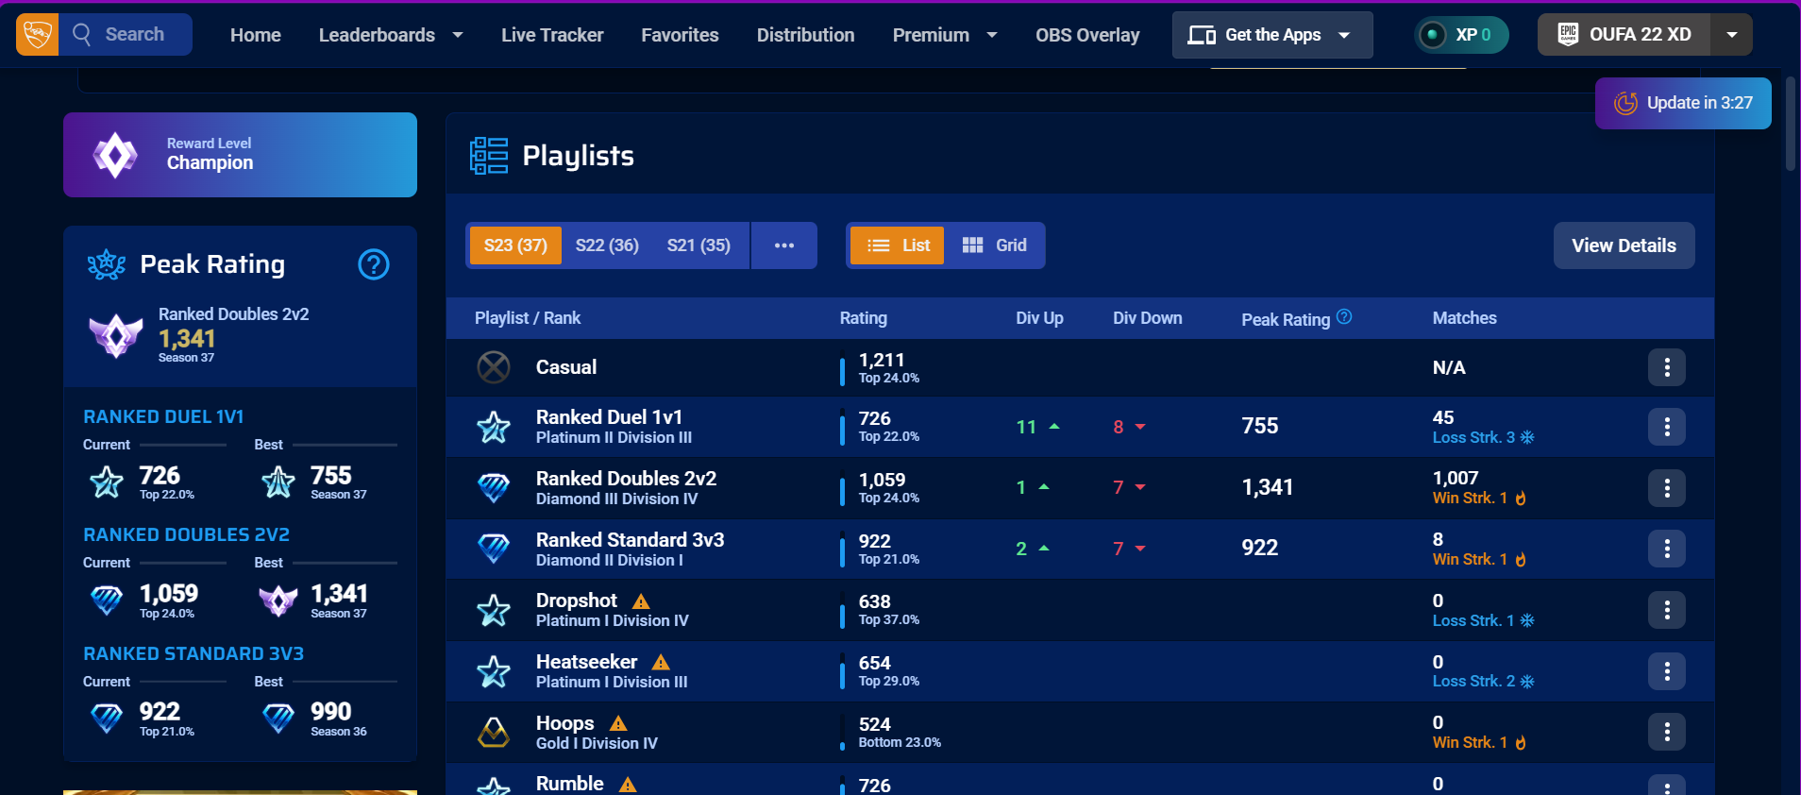The height and width of the screenshot is (795, 1801).
Task: Open the Distribution page
Action: [805, 35]
